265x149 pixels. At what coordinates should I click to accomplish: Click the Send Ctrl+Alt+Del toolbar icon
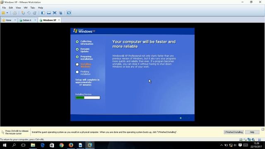pyautogui.click(x=15, y=13)
